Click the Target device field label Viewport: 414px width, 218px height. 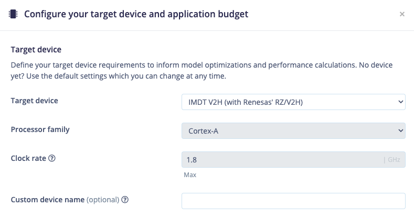point(34,101)
